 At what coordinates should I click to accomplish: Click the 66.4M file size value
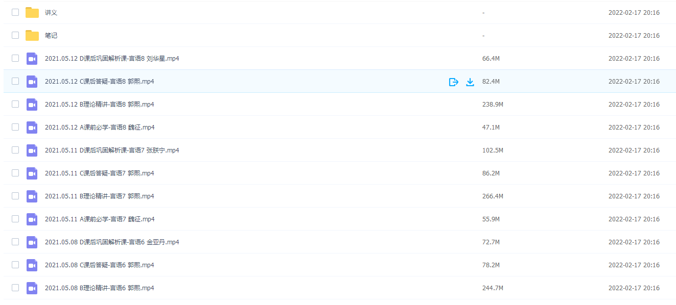pos(491,59)
